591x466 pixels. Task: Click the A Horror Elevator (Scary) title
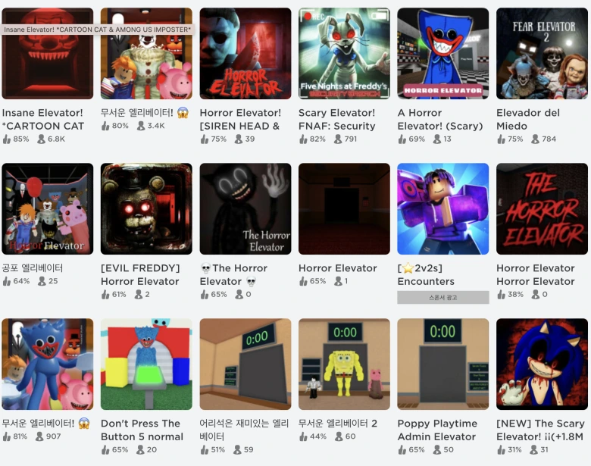tap(440, 120)
